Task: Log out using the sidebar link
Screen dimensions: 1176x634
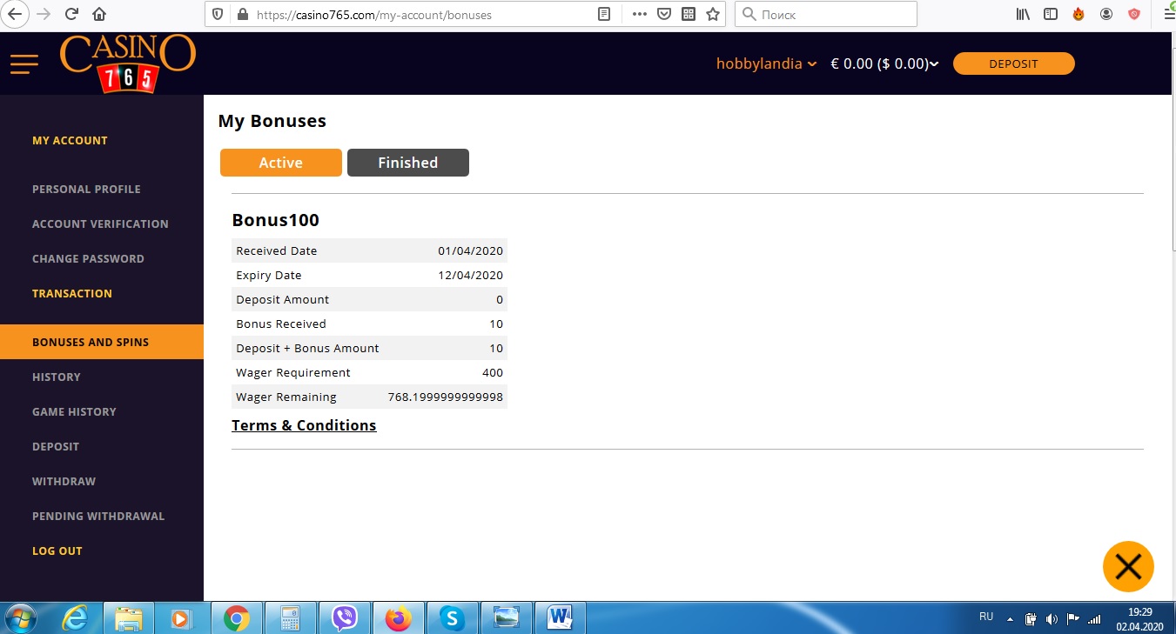Action: (x=57, y=551)
